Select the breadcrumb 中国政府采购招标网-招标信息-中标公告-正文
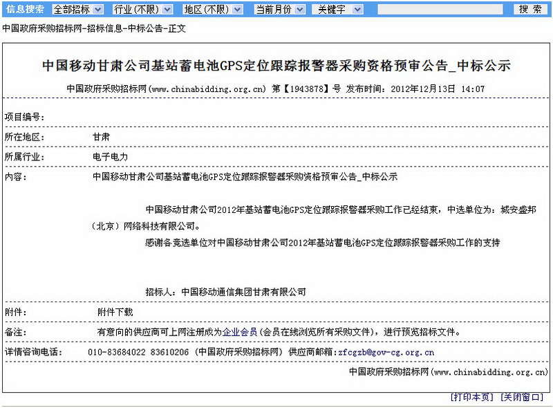 [x=94, y=28]
